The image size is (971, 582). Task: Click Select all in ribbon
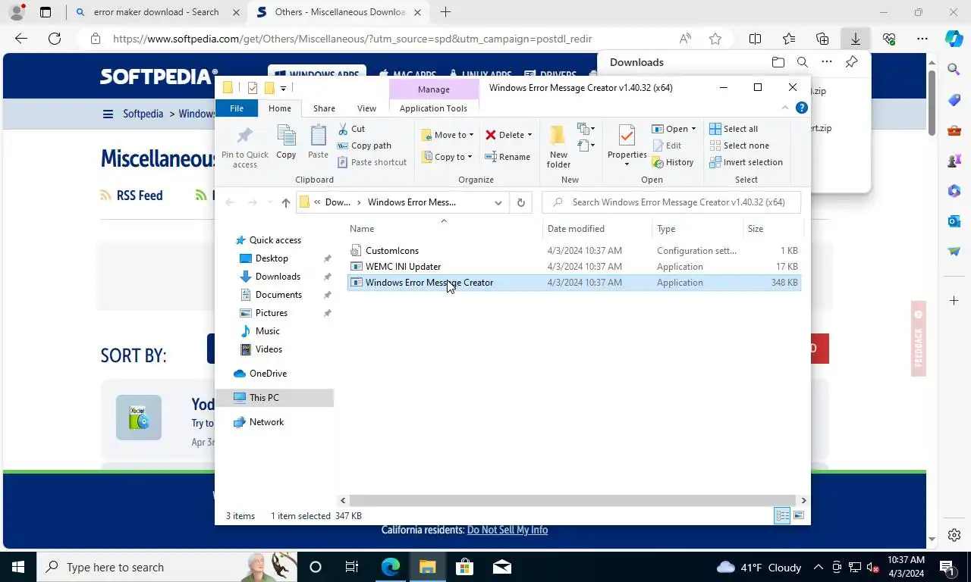(x=734, y=129)
